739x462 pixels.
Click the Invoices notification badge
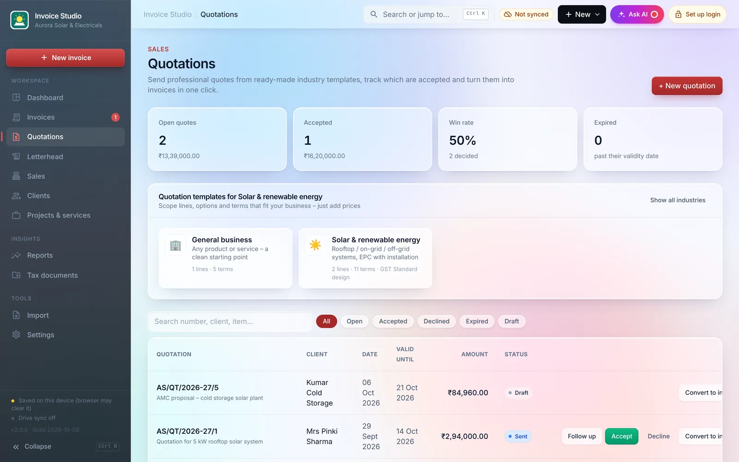pyautogui.click(x=115, y=117)
